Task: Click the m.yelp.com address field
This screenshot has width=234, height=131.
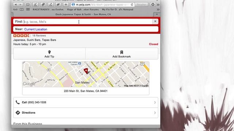Action: pos(102,5)
